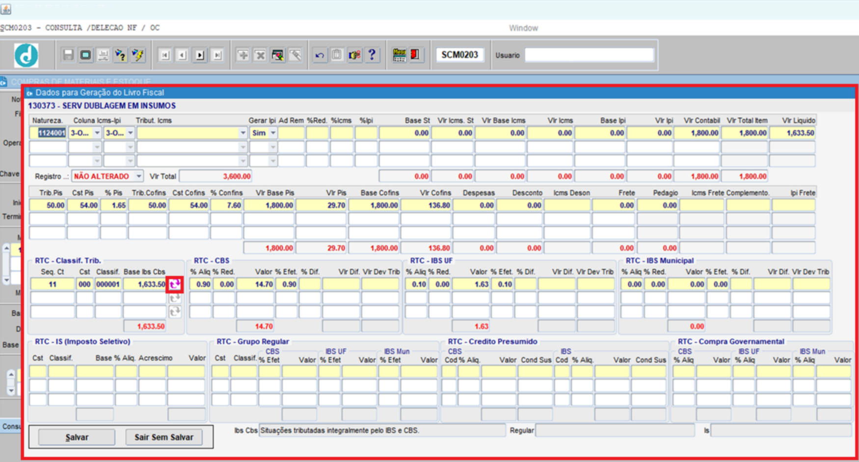The height and width of the screenshot is (462, 859).
Task: Click the execute query lightning icon
Action: pyautogui.click(x=138, y=55)
